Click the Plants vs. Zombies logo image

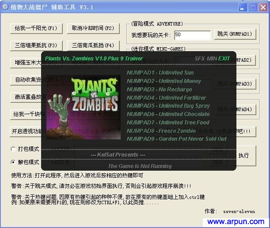pyautogui.click(x=84, y=107)
